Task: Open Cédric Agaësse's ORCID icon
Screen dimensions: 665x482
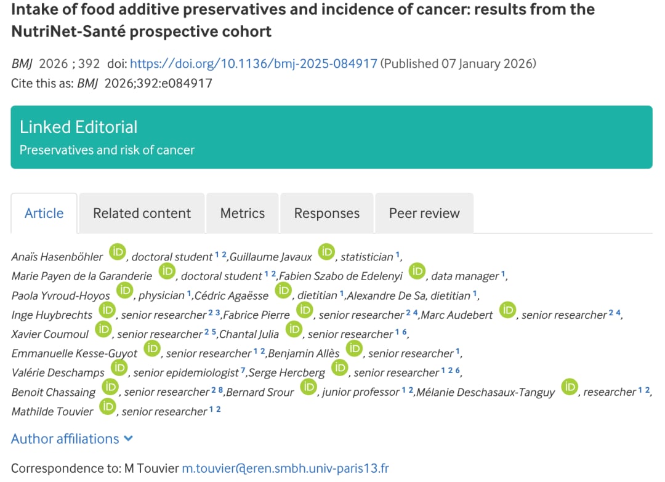Action: (x=283, y=291)
